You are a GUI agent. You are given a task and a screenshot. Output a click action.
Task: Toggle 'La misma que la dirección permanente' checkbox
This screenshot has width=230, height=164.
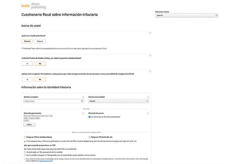coord(89,117)
